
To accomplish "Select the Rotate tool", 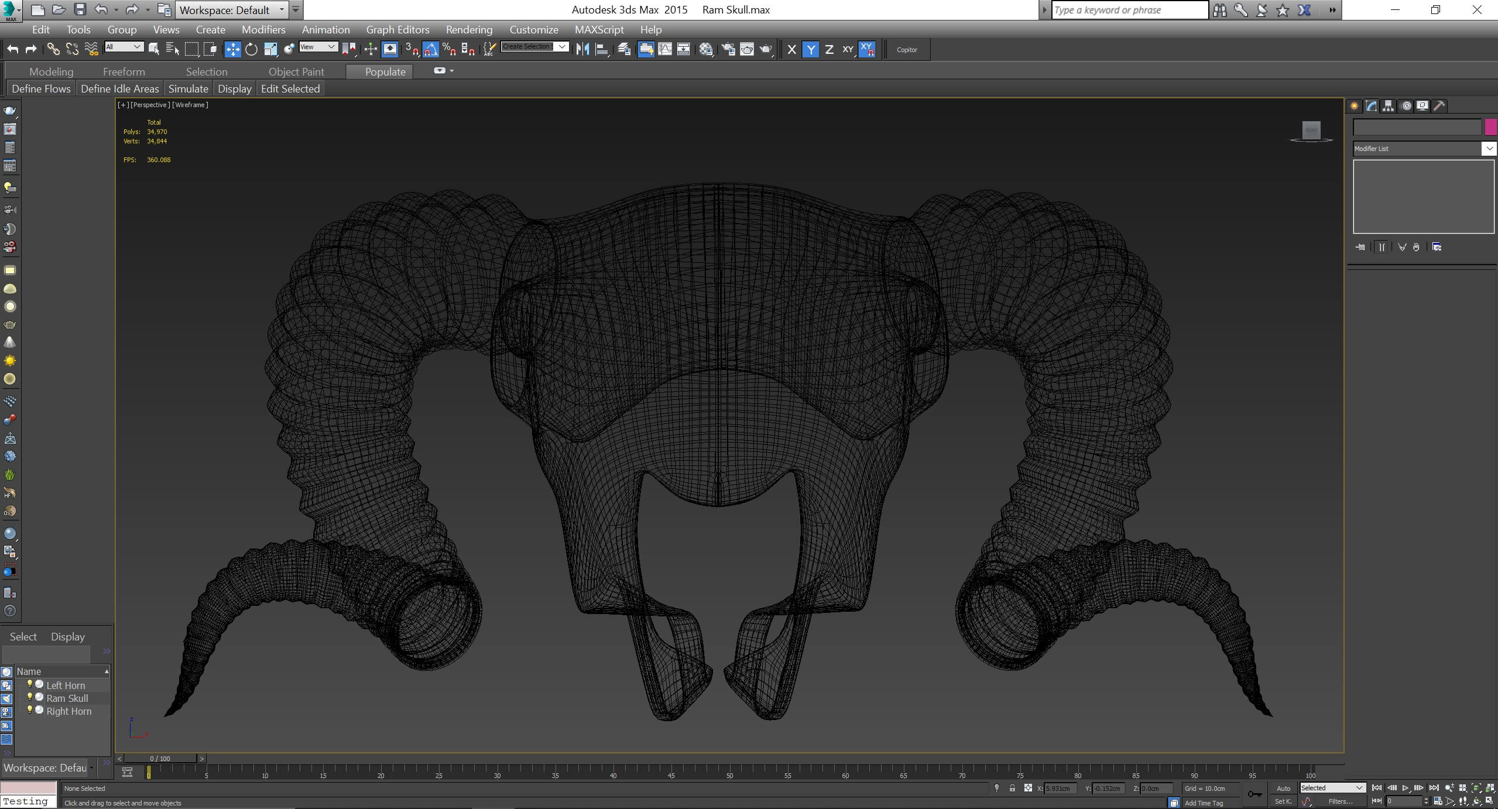I will click(251, 50).
